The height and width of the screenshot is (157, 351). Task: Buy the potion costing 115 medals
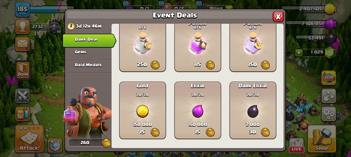point(198,48)
